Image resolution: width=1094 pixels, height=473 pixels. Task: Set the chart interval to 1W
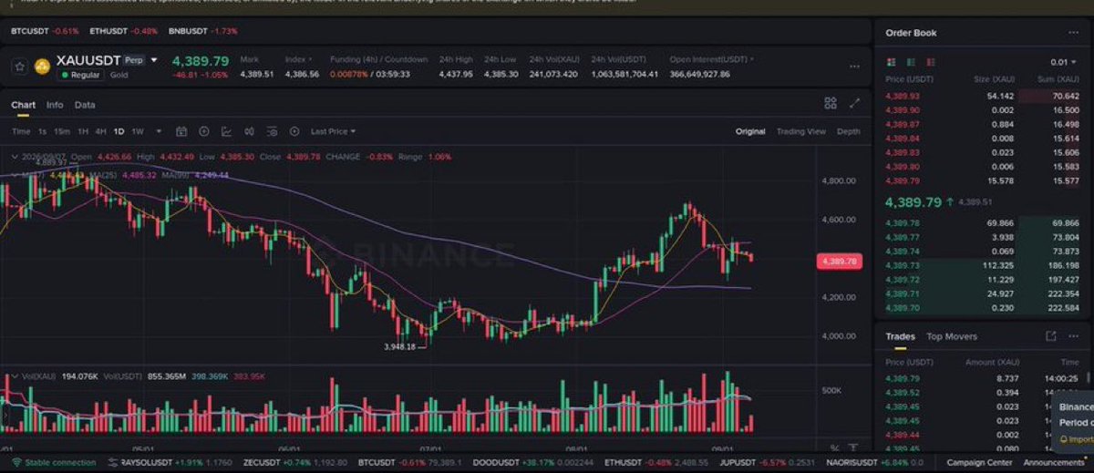(x=138, y=131)
